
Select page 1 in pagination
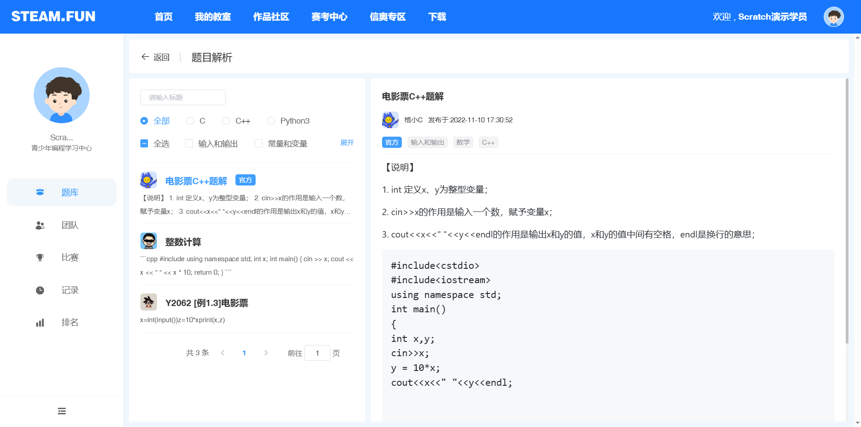244,353
